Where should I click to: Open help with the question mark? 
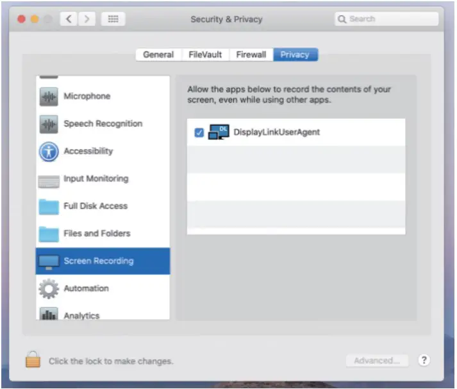424,360
